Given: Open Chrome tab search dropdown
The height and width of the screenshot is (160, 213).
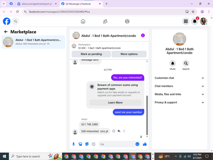Looking at the screenshot, I should tap(4, 4).
